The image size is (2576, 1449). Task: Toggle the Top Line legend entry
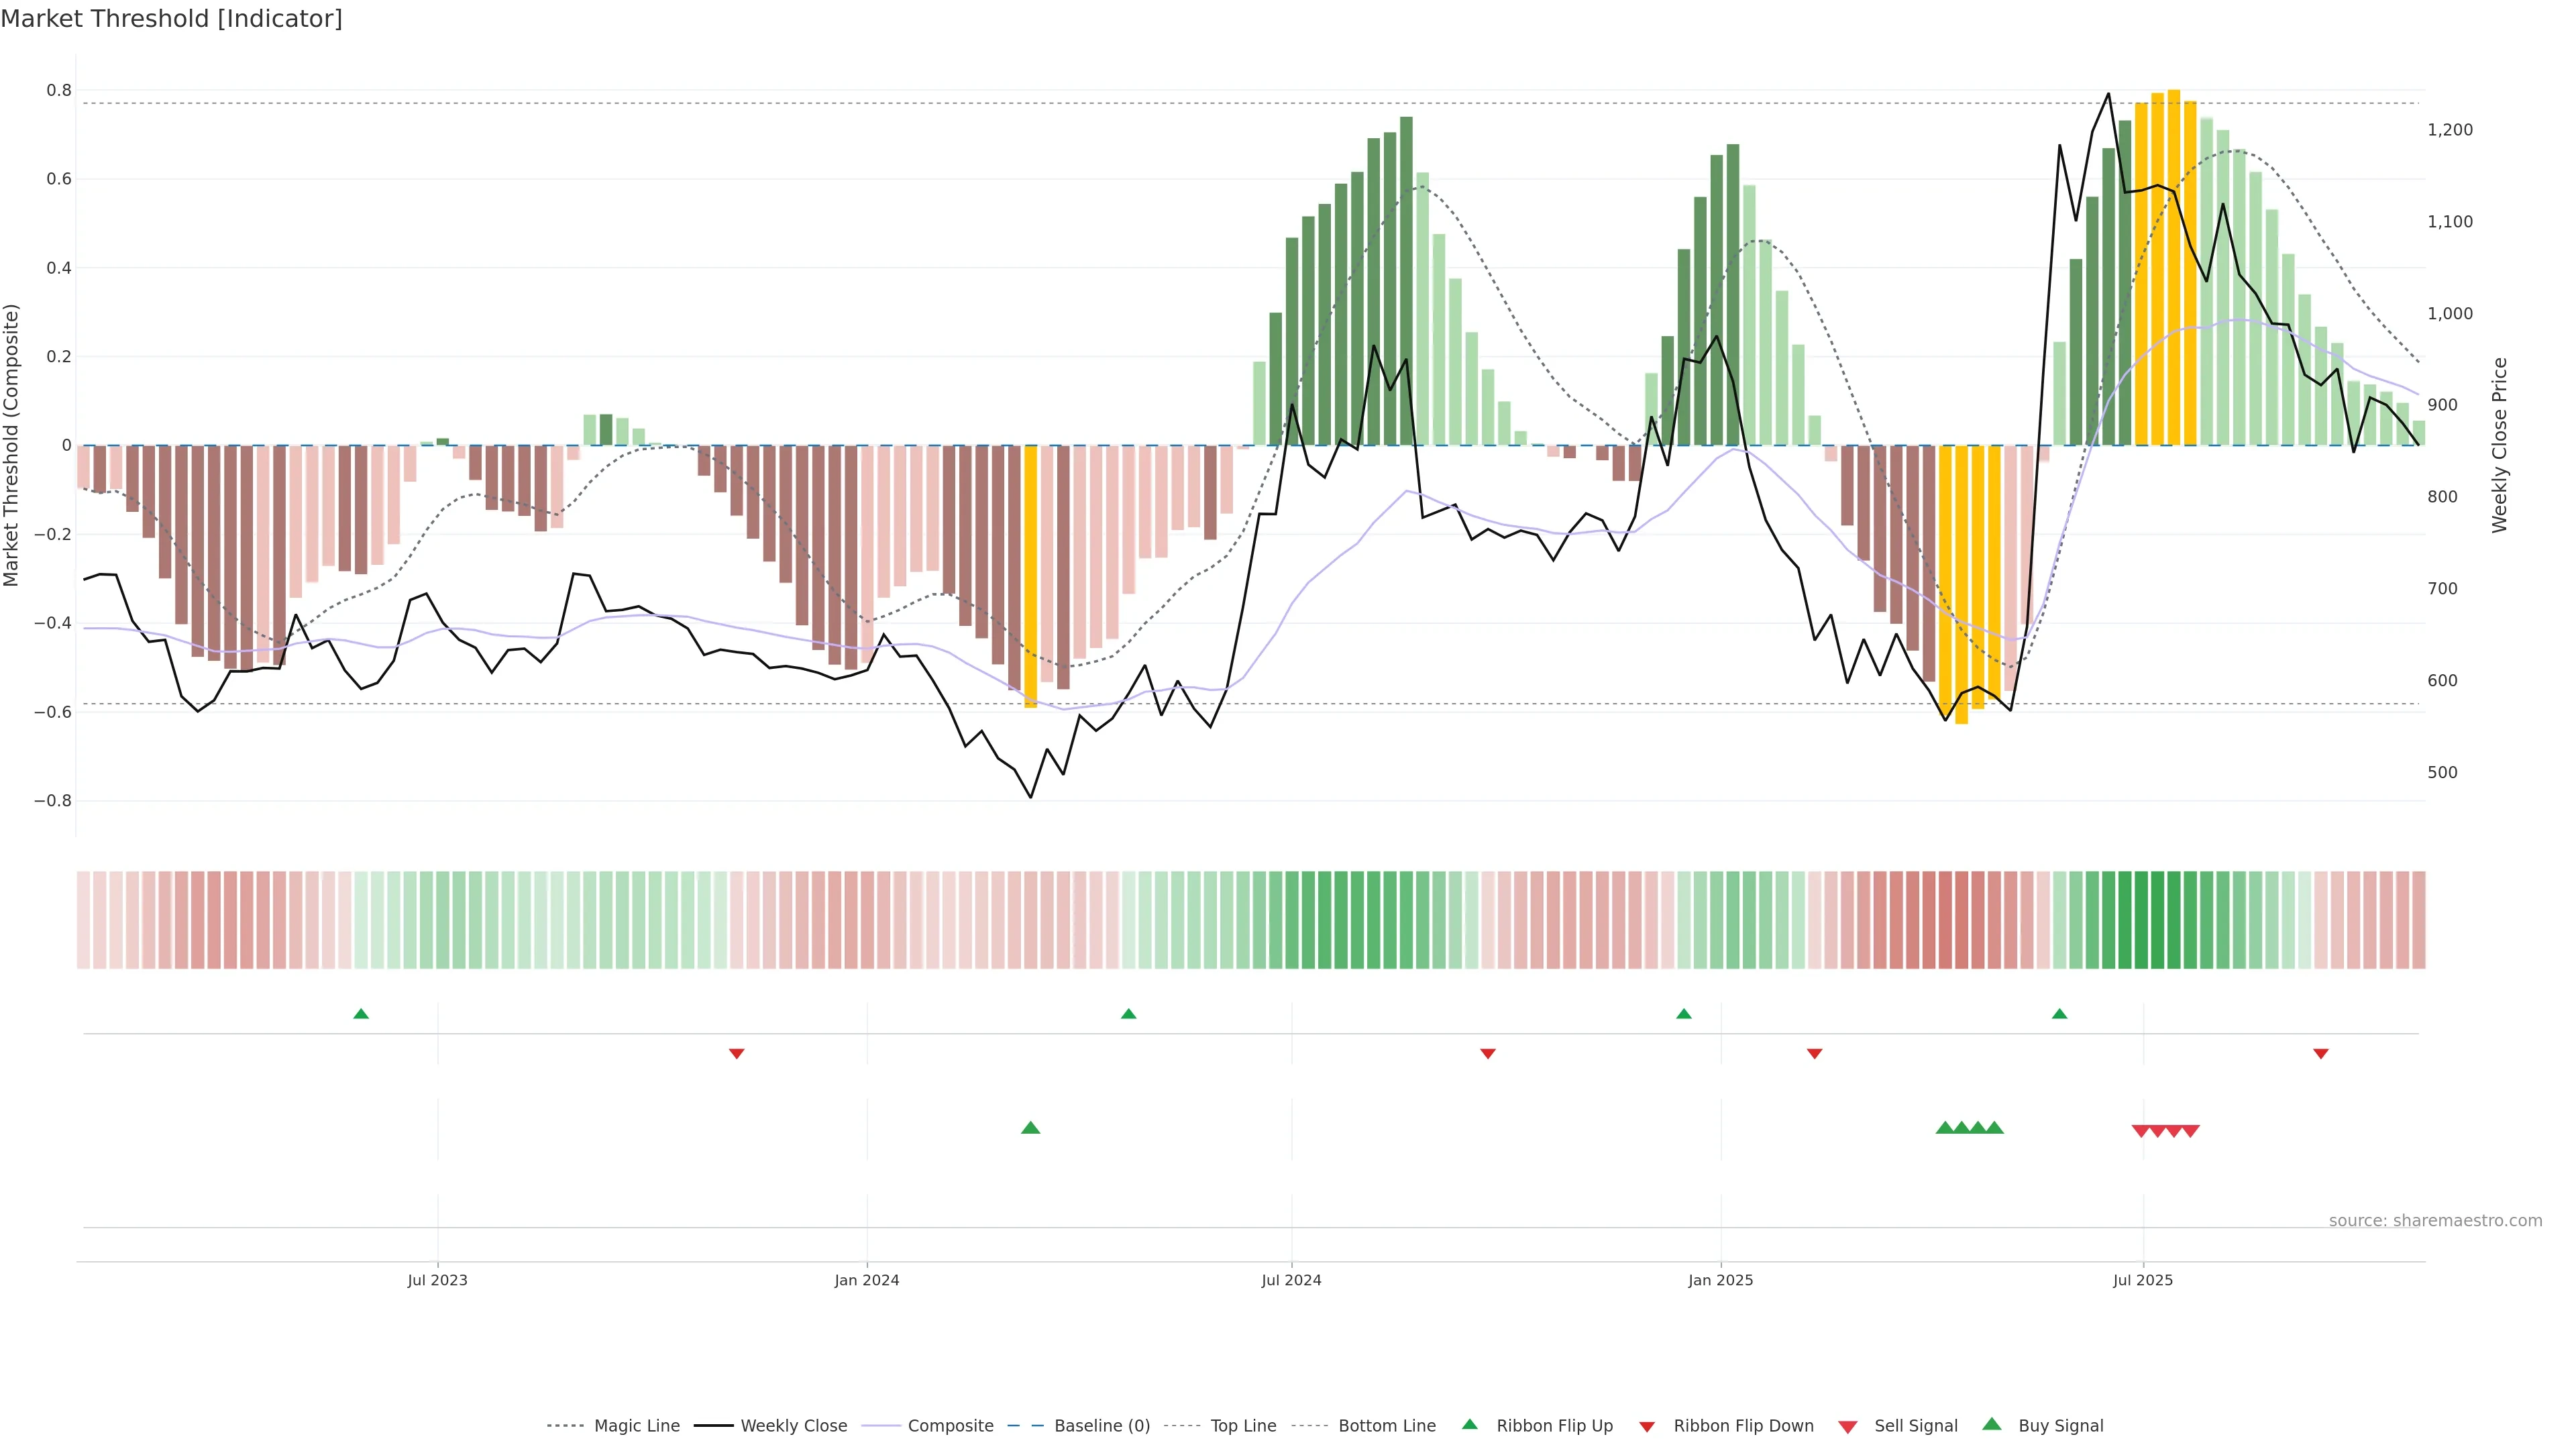(x=1243, y=1426)
